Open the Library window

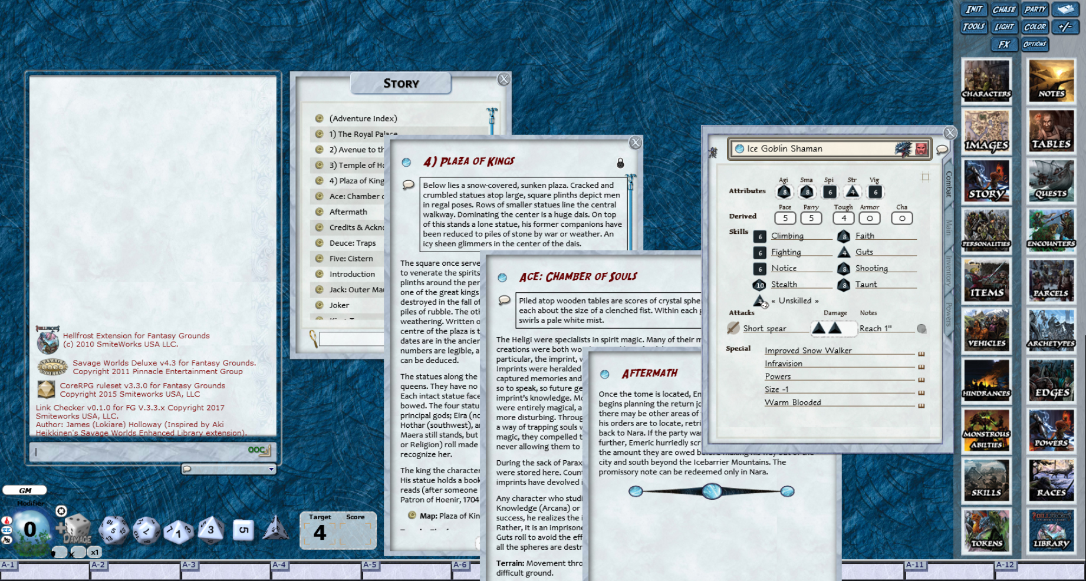[x=1051, y=530]
